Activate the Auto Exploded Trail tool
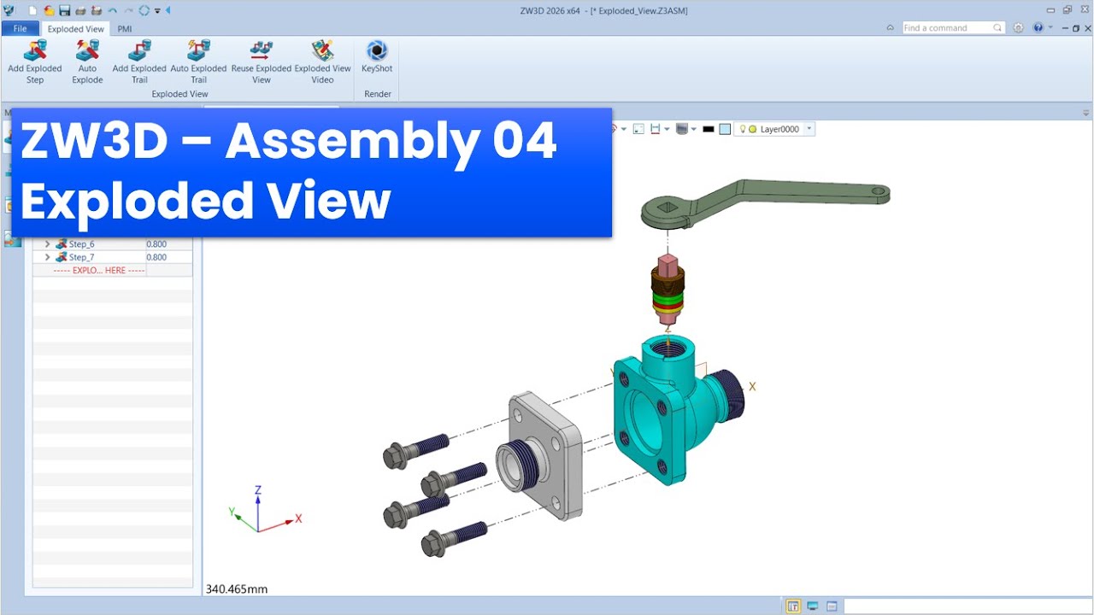The height and width of the screenshot is (615, 1094). click(x=198, y=61)
